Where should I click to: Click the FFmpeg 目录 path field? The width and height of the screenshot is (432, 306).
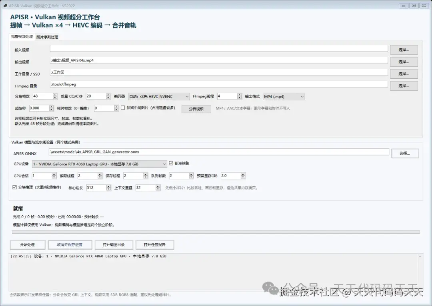[219, 84]
